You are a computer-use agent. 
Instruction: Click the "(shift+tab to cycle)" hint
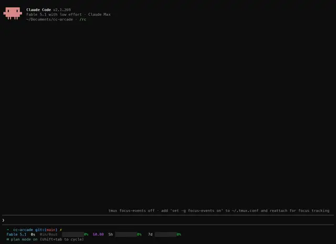[62, 239]
